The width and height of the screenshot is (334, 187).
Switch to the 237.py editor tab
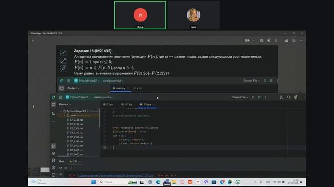(126, 104)
